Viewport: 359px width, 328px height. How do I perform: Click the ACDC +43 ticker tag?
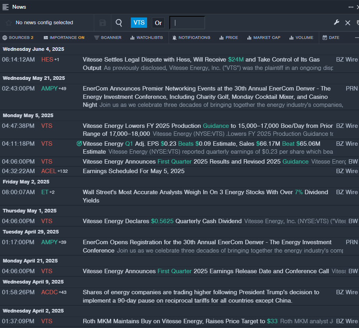[54, 292]
